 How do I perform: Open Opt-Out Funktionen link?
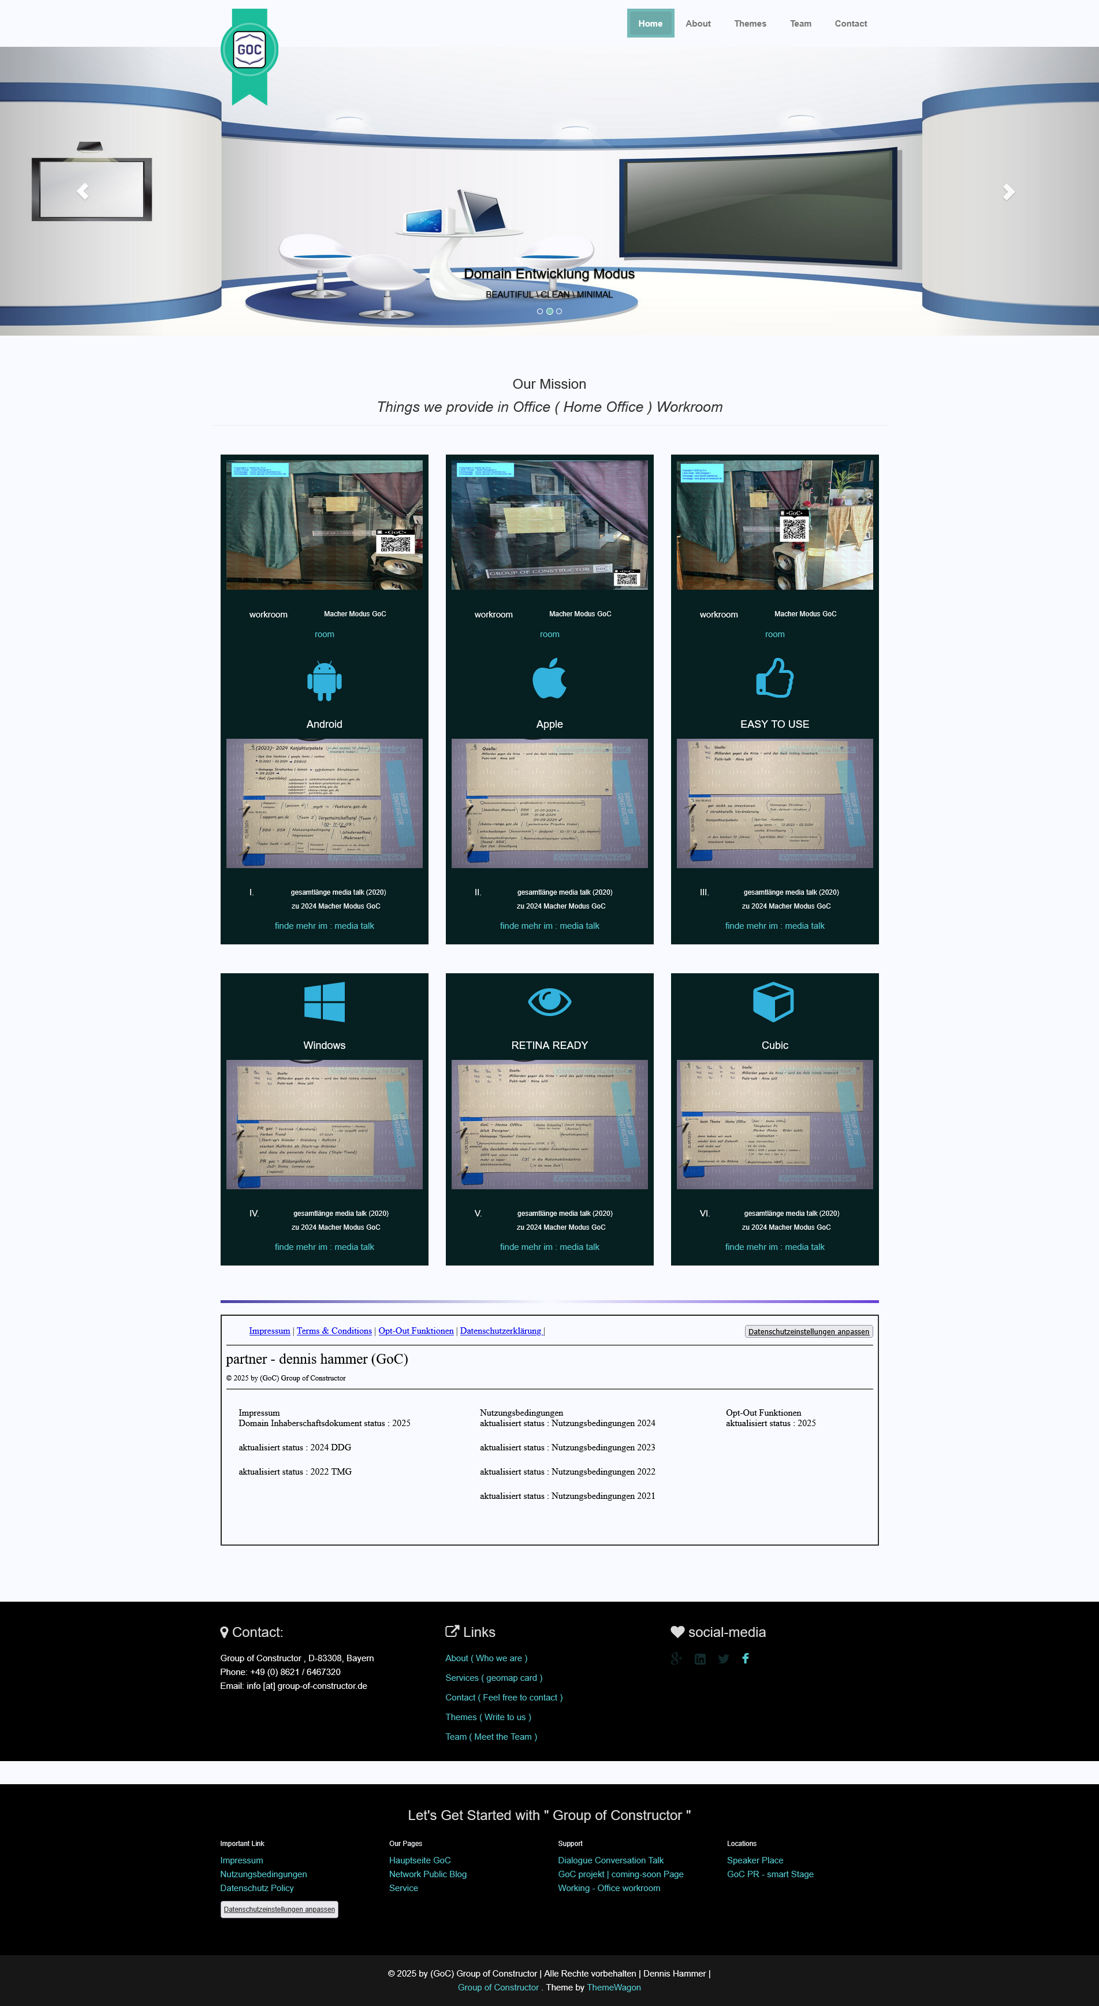point(416,1330)
